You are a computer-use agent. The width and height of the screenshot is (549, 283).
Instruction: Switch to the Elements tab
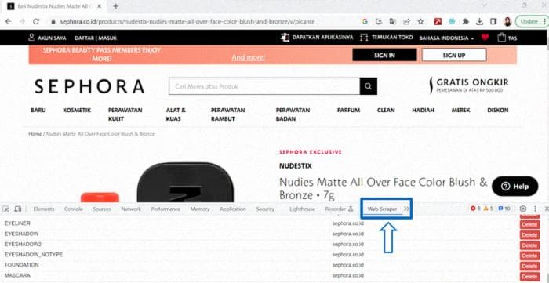[x=44, y=209]
